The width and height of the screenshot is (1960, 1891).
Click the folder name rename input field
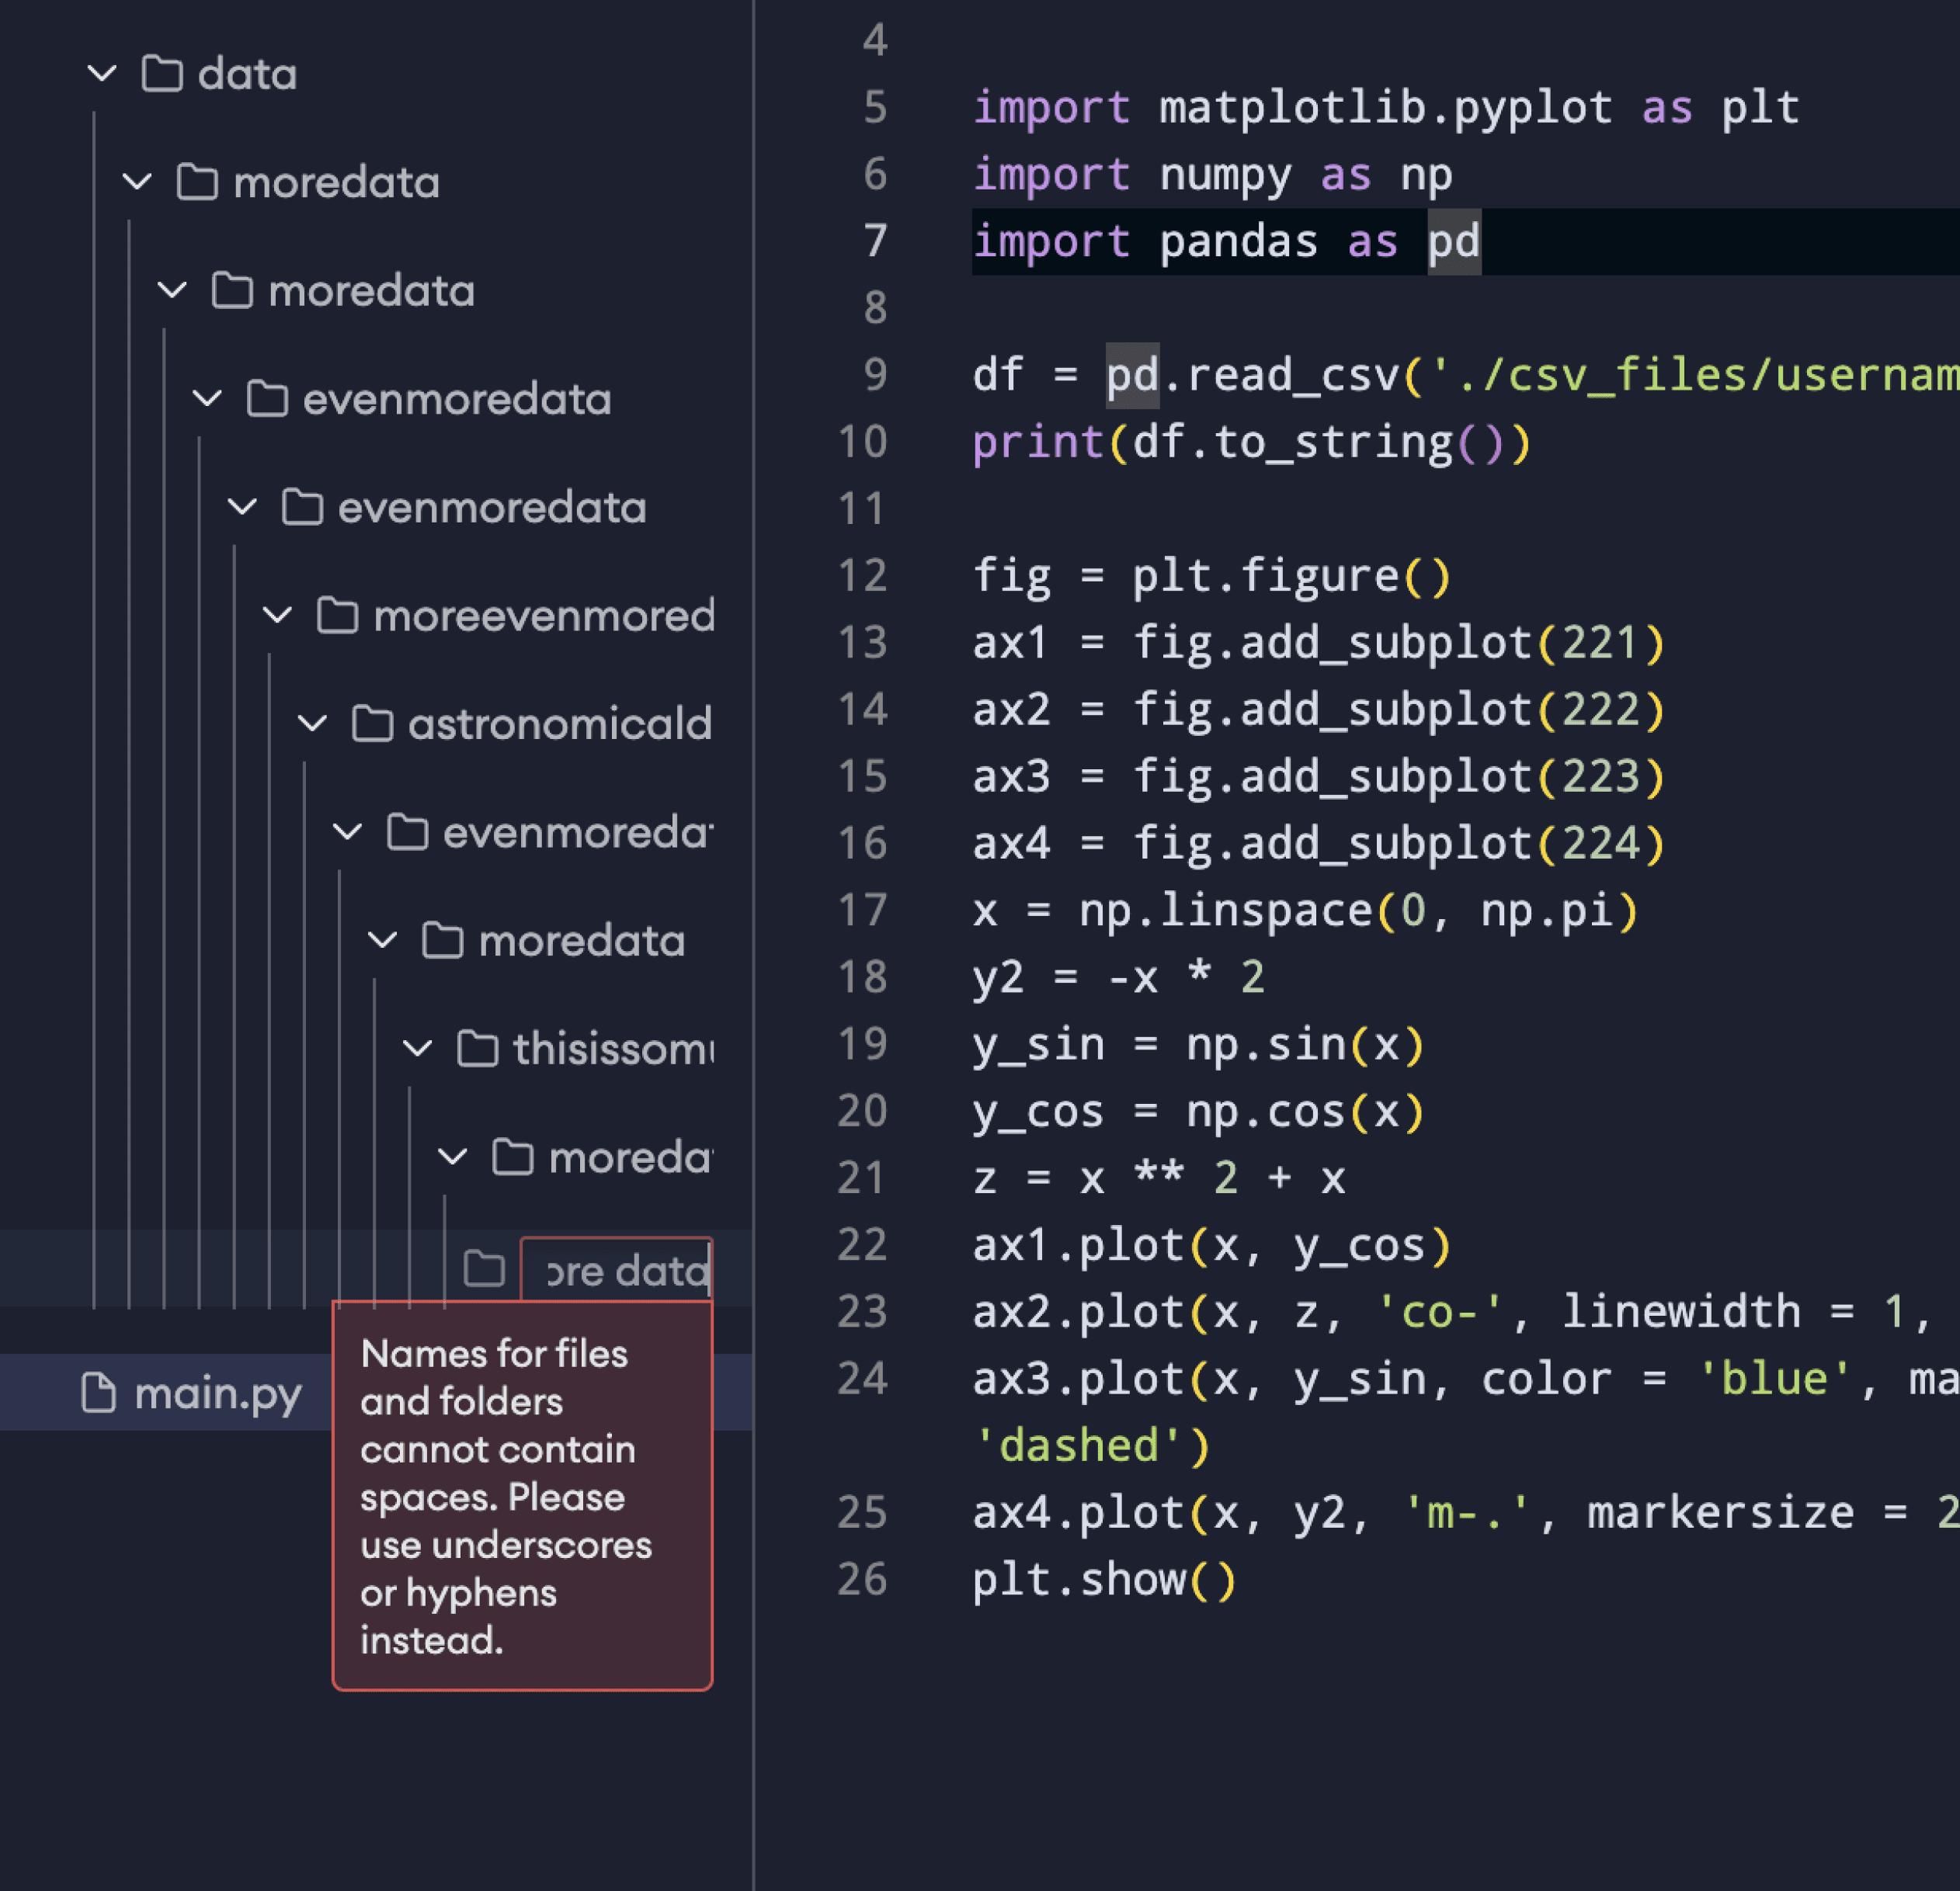618,1270
